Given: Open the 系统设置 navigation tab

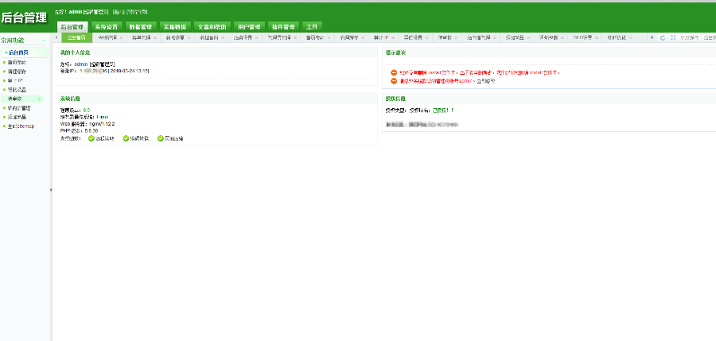Looking at the screenshot, I should click(x=107, y=27).
